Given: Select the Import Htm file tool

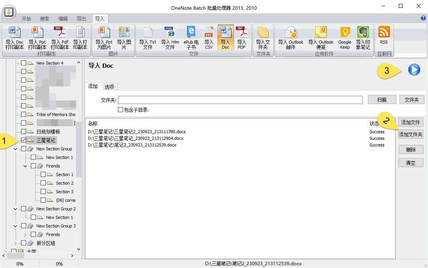Looking at the screenshot, I should pos(170,38).
